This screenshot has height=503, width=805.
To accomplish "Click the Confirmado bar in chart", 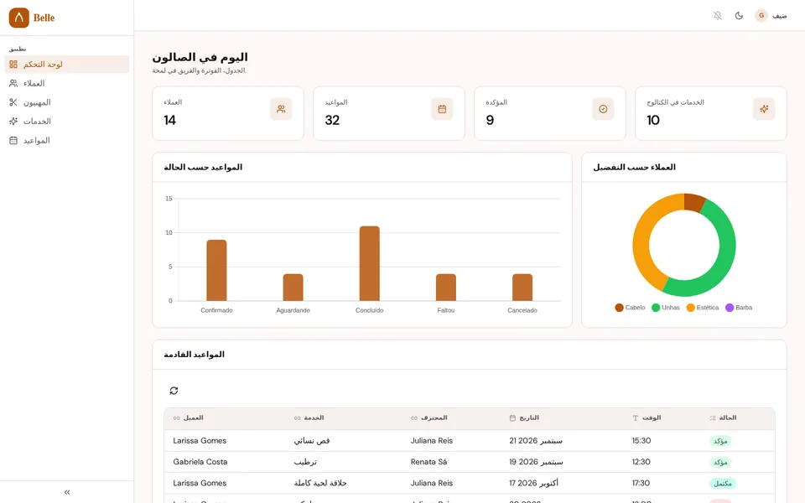I will (x=216, y=270).
